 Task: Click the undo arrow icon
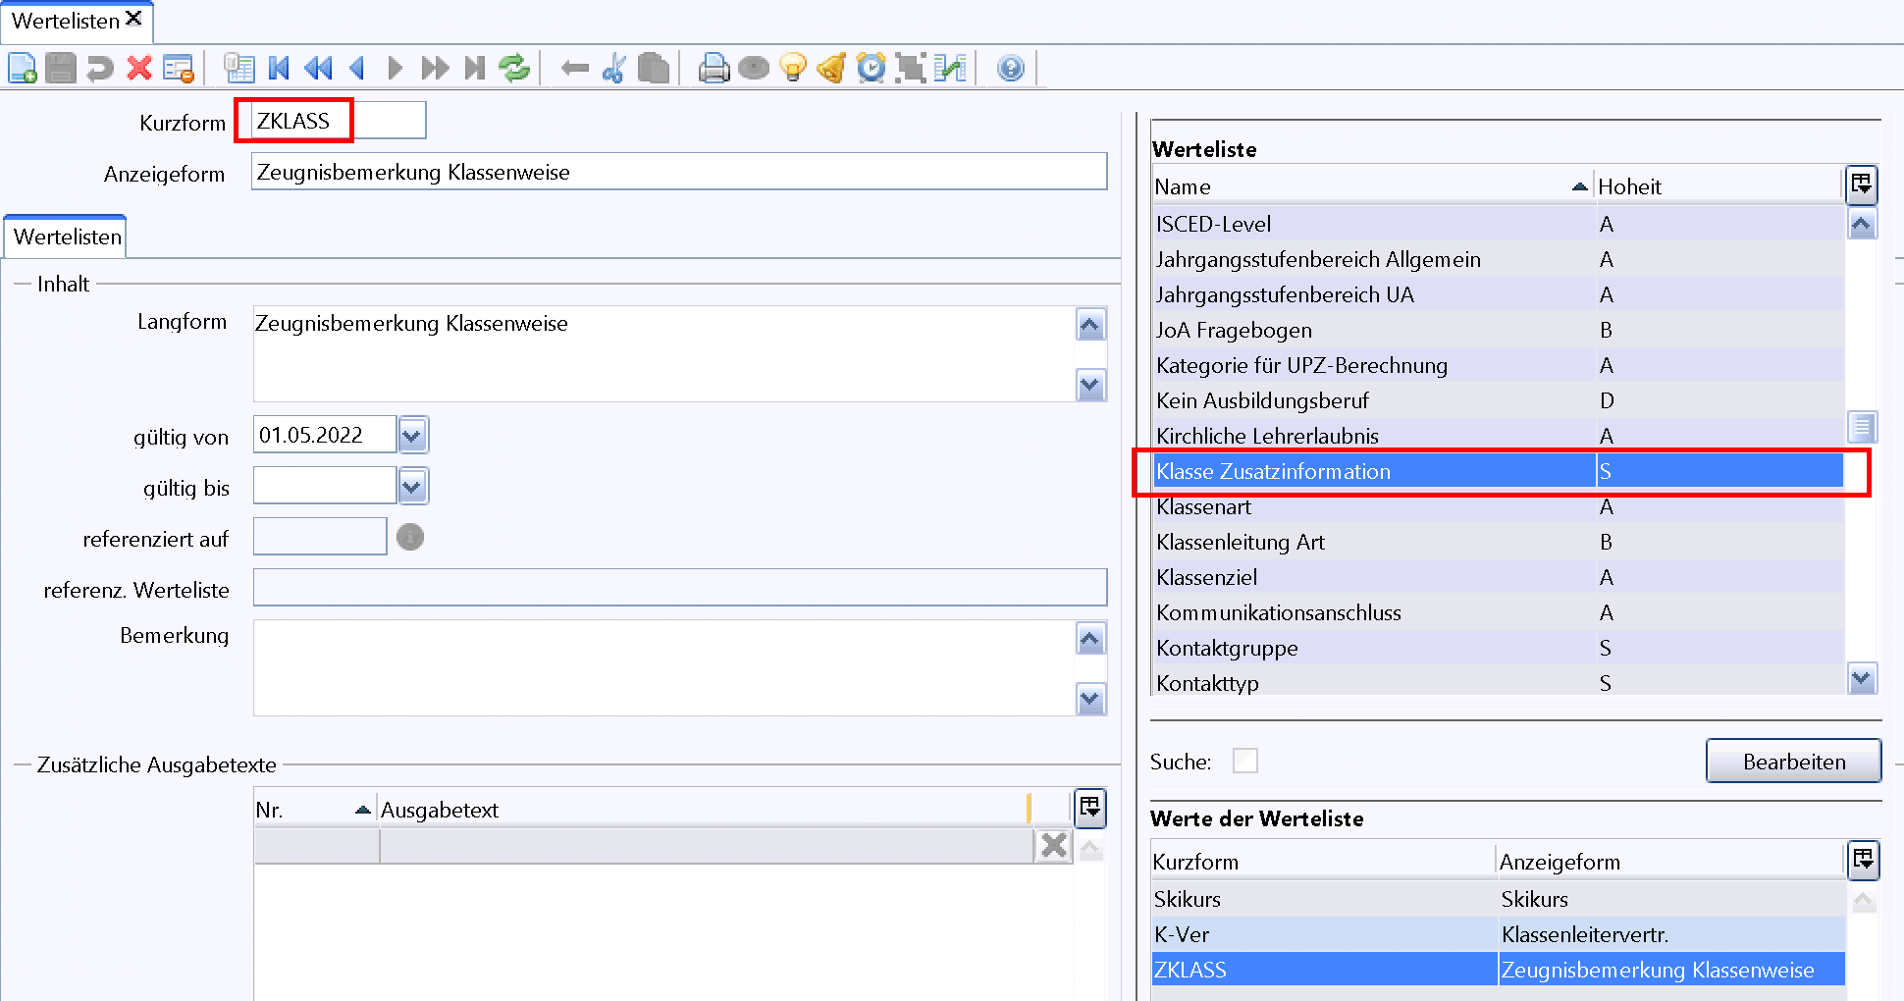(x=100, y=68)
